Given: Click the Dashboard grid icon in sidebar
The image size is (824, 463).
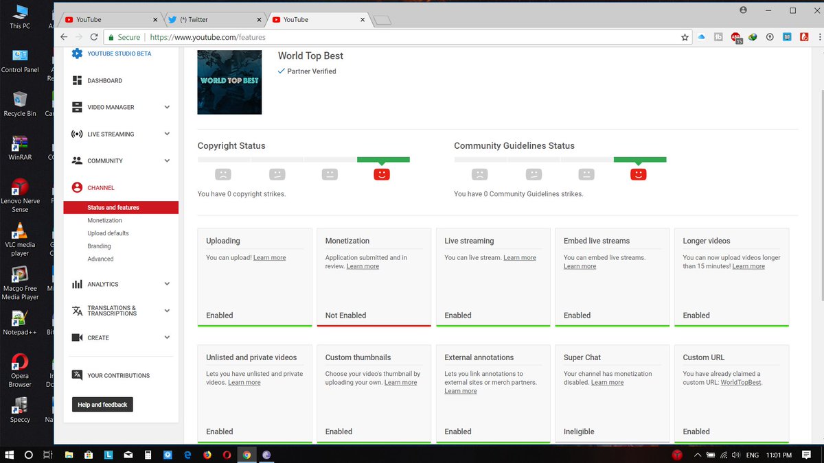Looking at the screenshot, I should pos(77,80).
